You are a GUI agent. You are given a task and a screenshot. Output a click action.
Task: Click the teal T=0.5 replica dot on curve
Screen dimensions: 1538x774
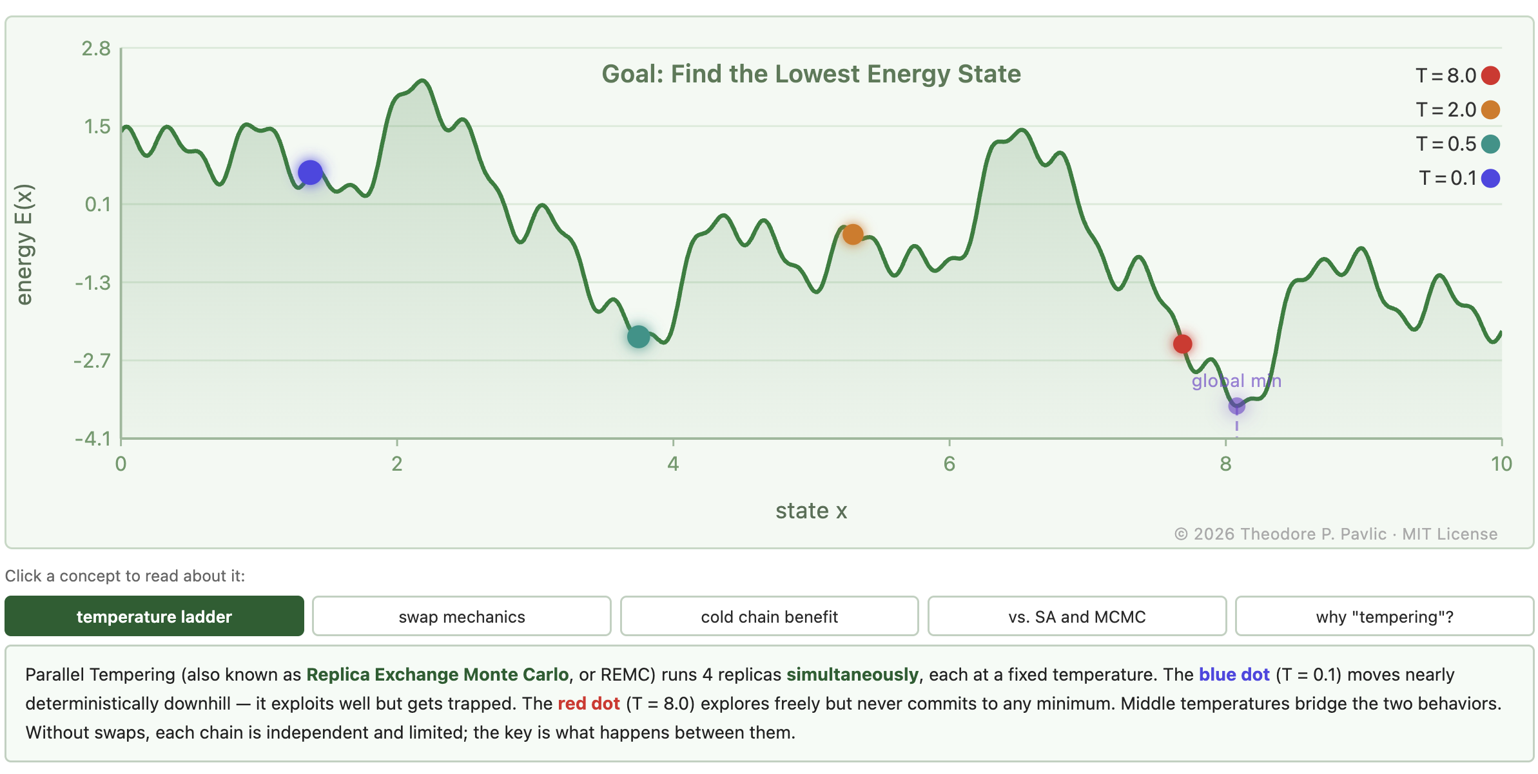[x=638, y=336]
